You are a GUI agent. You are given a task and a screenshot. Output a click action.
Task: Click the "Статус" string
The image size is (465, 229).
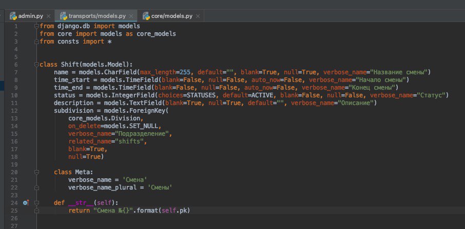click(x=432, y=95)
